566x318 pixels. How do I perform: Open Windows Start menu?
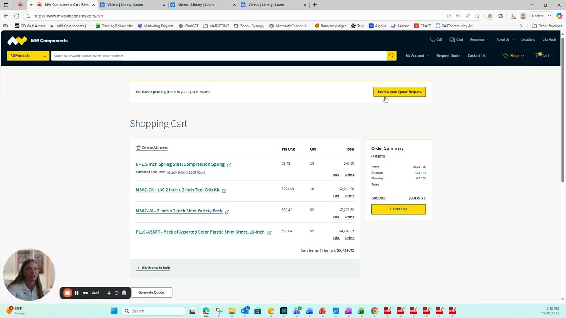pos(114,311)
